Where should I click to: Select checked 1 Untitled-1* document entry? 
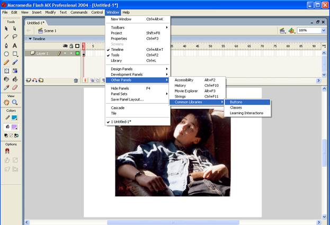tap(137, 122)
